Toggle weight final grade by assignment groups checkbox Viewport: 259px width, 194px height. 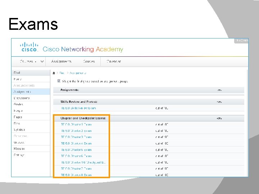(x=59, y=81)
